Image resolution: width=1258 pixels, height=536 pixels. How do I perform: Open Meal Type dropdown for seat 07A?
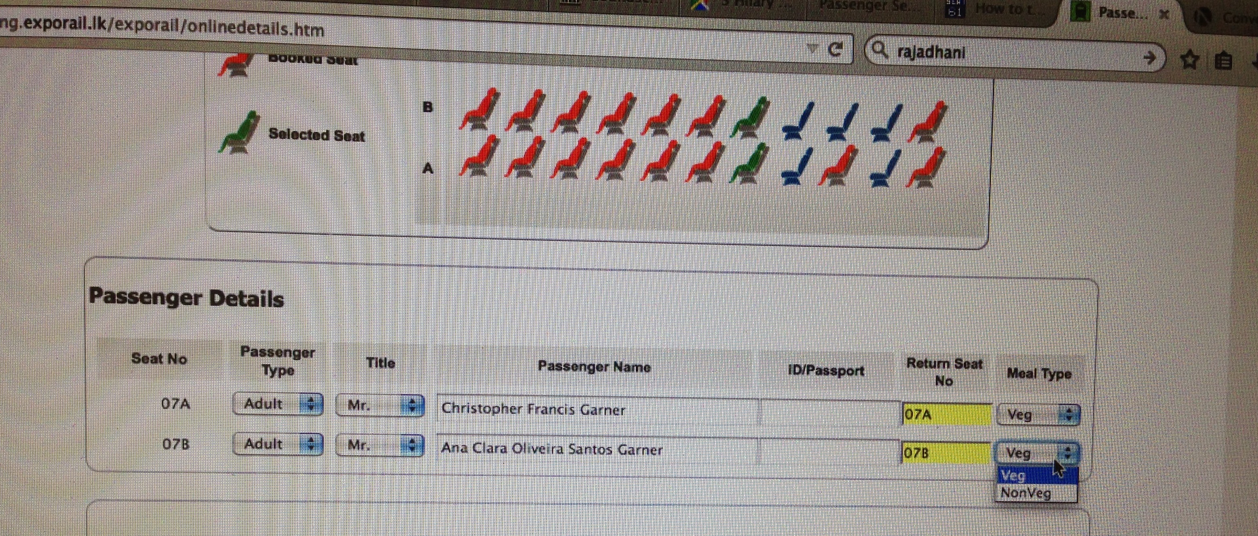[x=1038, y=415]
